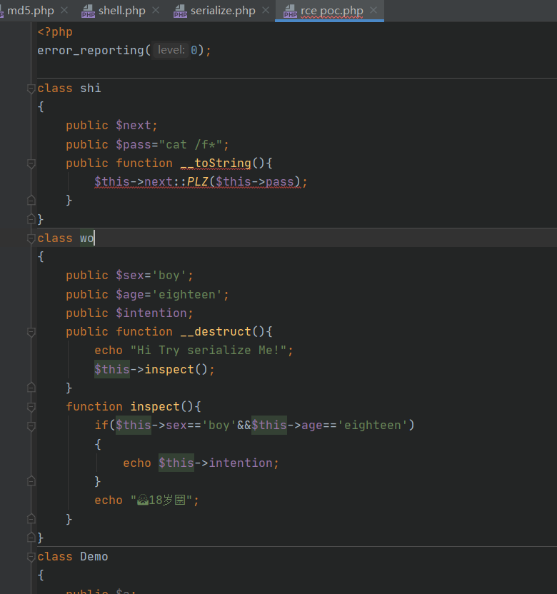557x594 pixels.
Task: Close the rce poc.php editor tab
Action: tap(373, 11)
